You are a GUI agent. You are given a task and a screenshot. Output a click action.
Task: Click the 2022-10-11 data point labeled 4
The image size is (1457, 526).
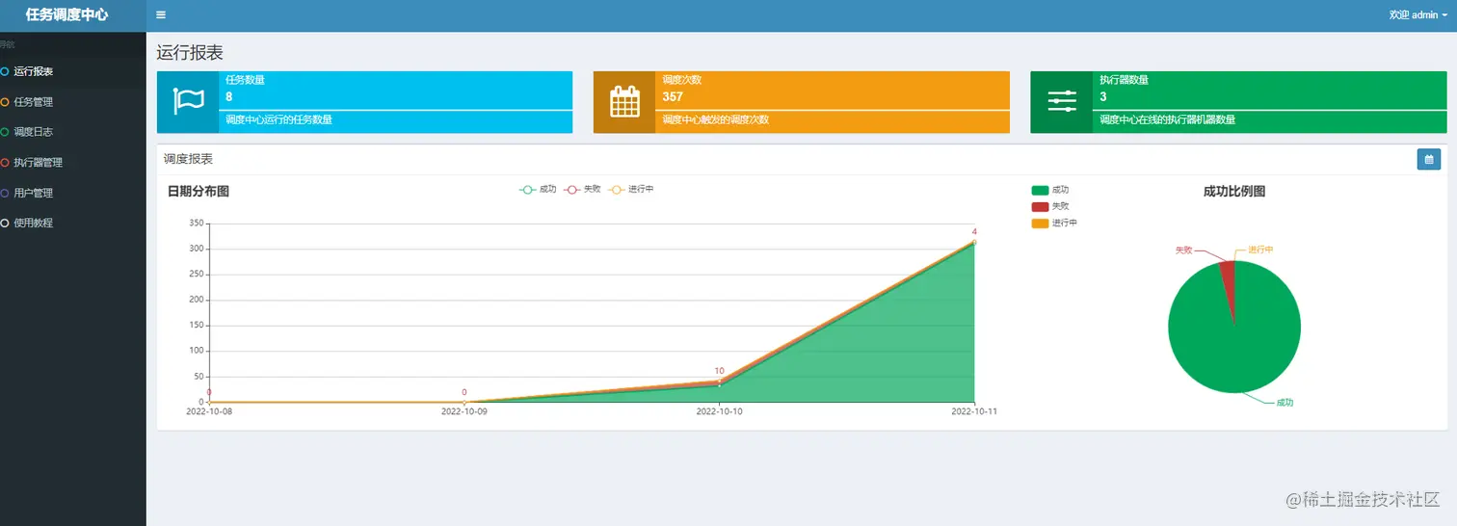coord(974,243)
